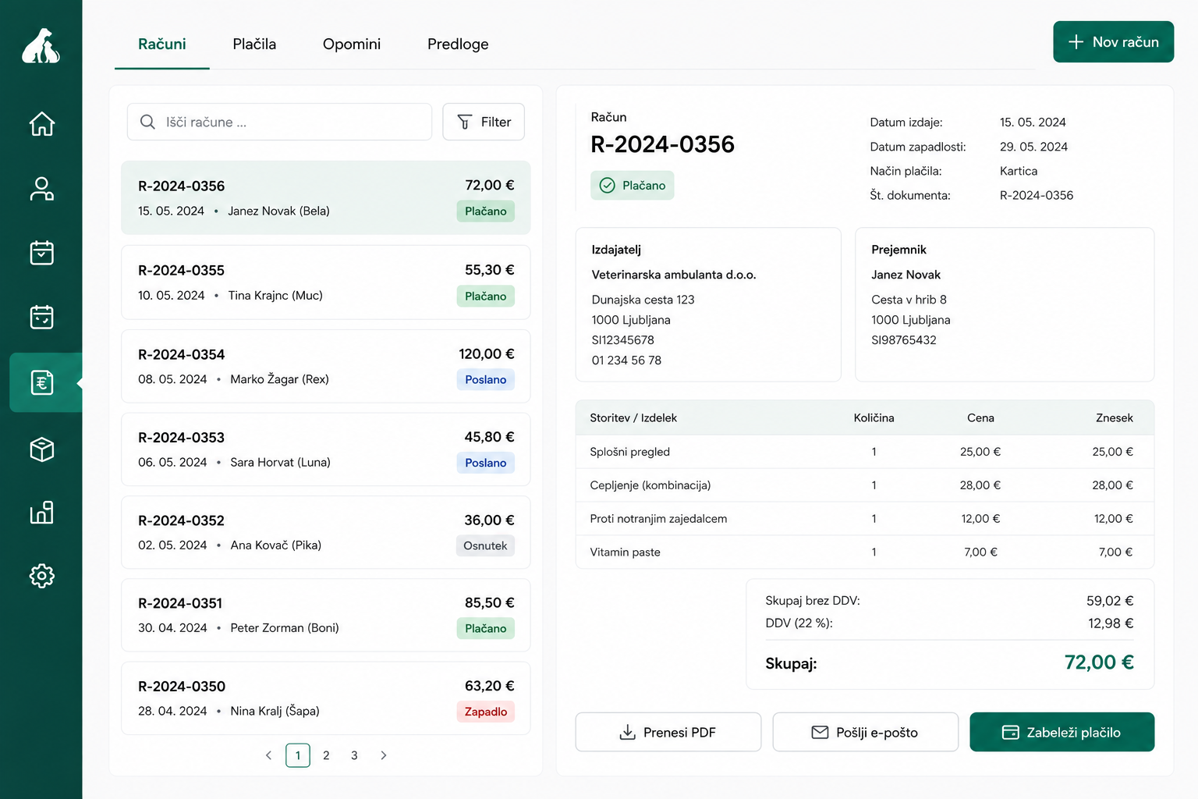
Task: Click the funnel icon in Filter
Action: (465, 122)
